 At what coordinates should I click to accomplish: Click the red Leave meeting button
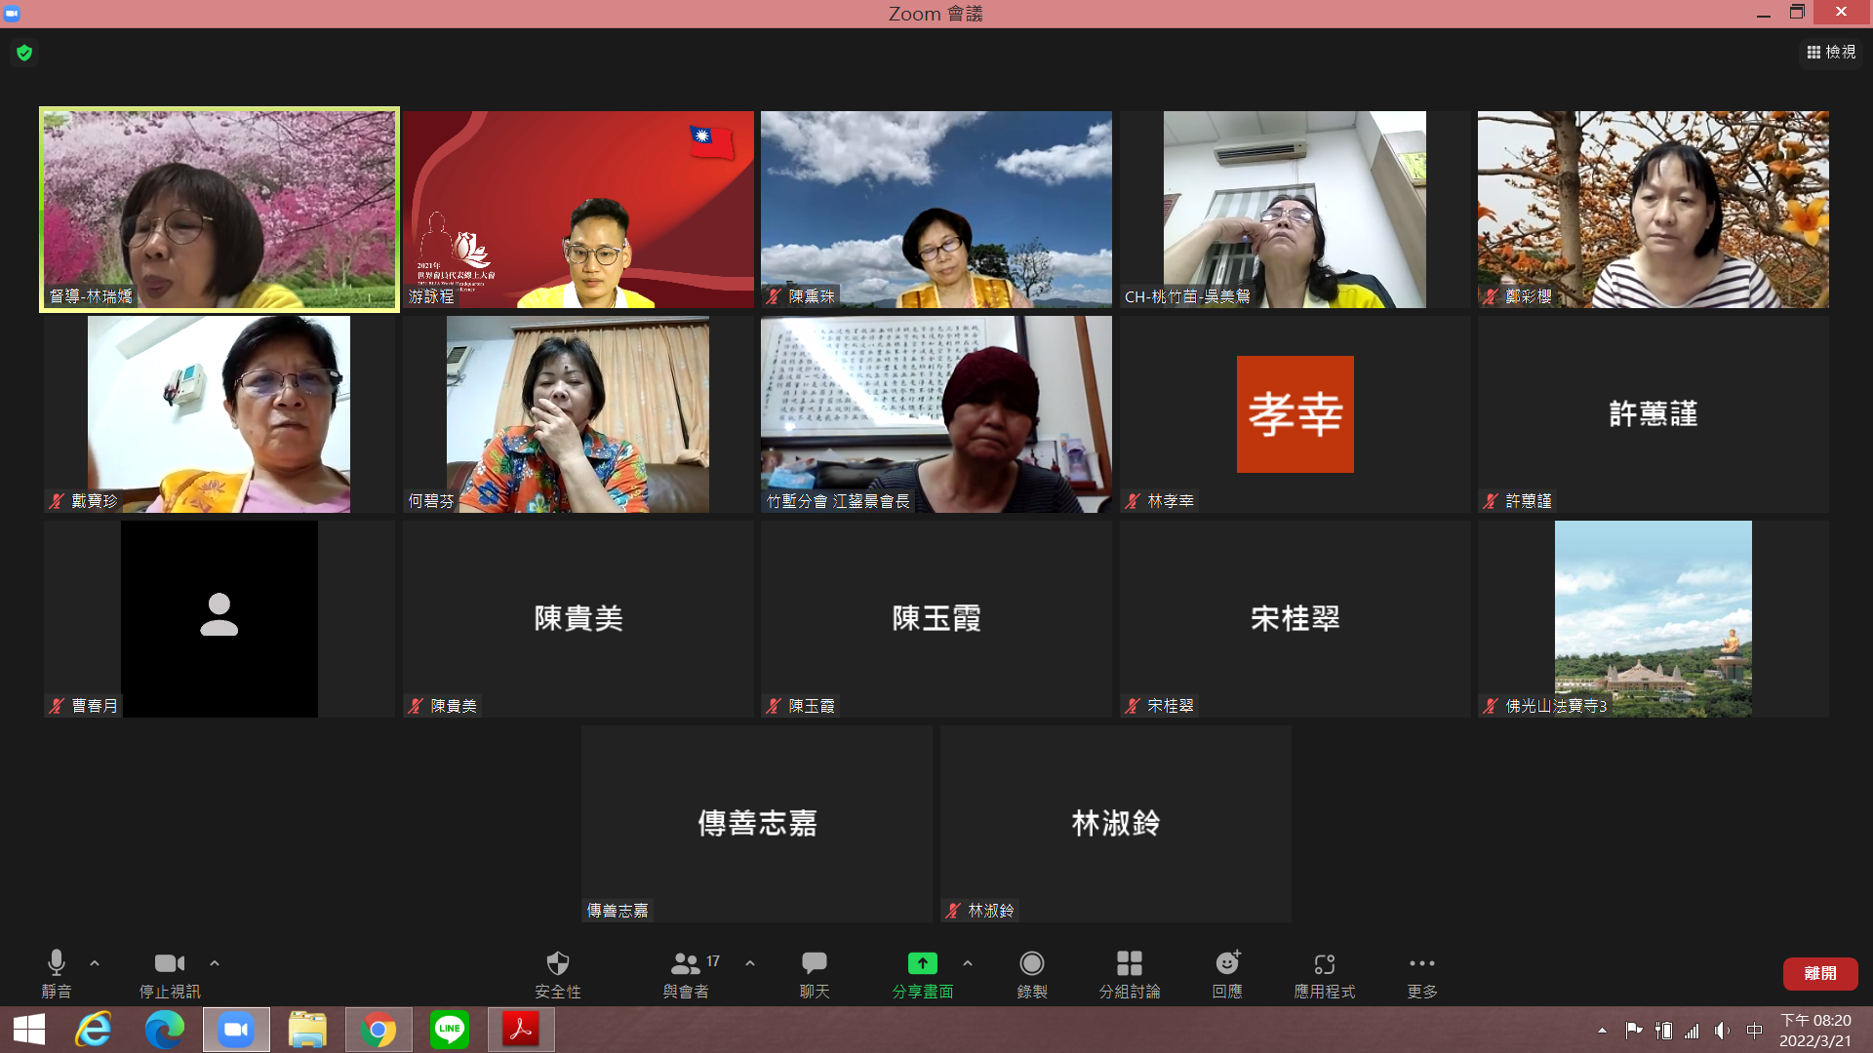click(1819, 973)
